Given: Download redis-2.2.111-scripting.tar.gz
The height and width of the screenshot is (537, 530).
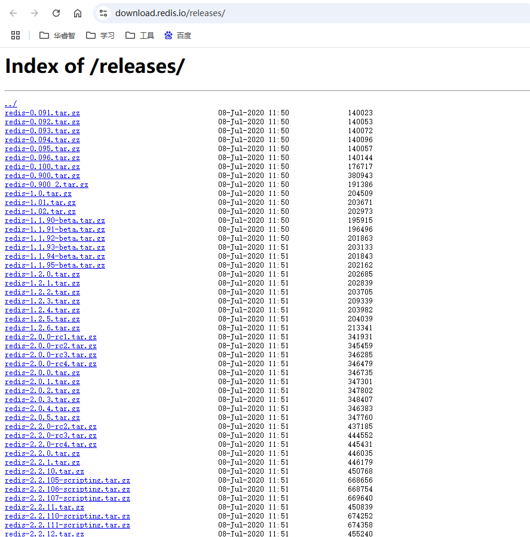Looking at the screenshot, I should click(x=68, y=524).
